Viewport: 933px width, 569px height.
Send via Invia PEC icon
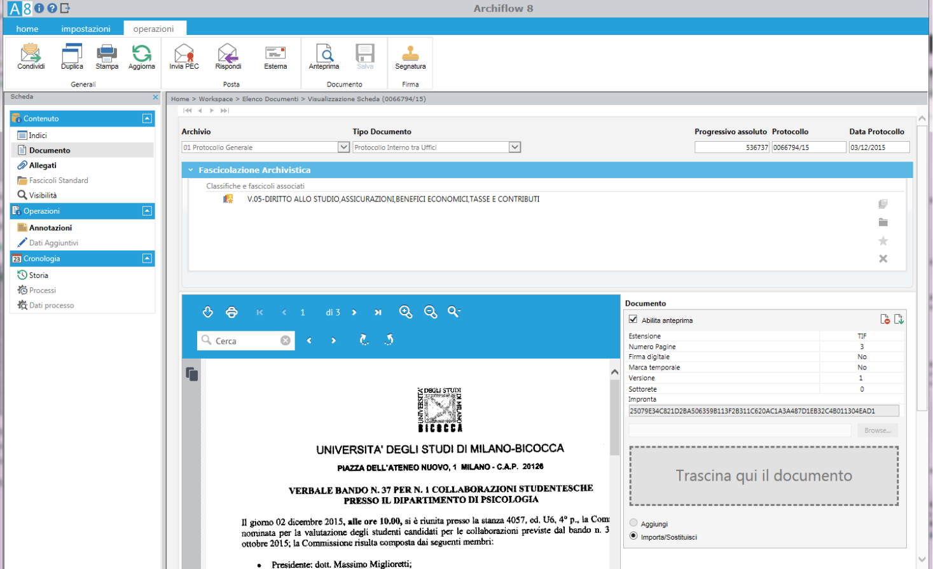184,53
